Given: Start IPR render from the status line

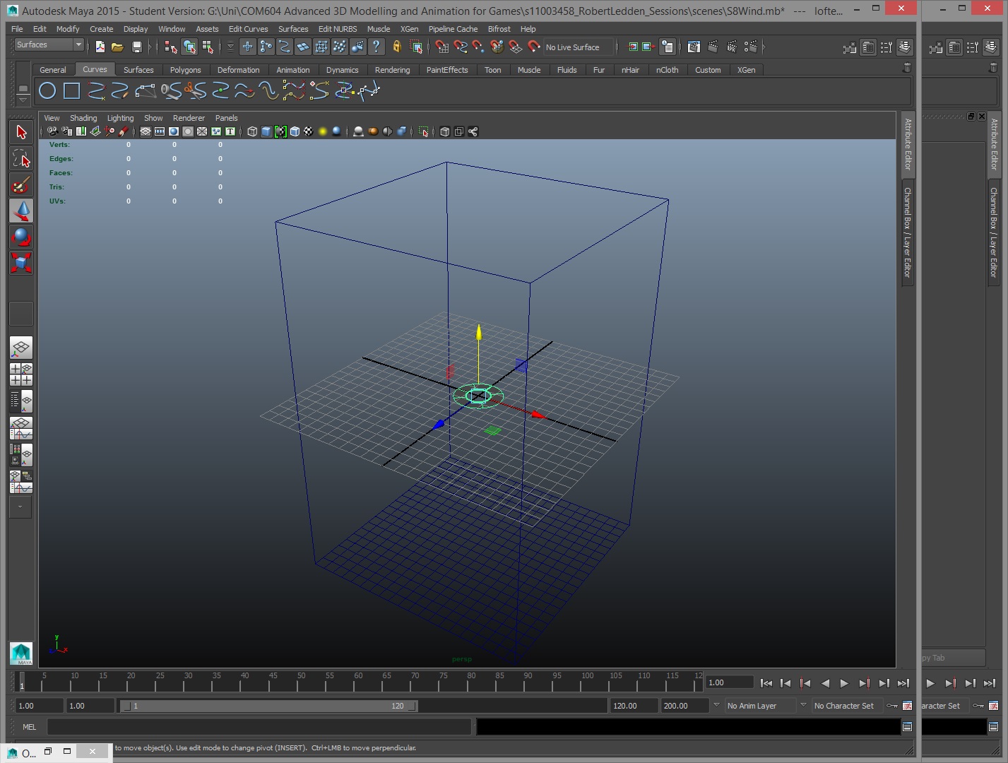Looking at the screenshot, I should (732, 47).
